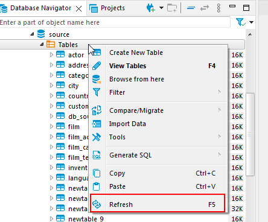Screen dimensions: 268x222
Task: Click the Create Folder toolbar icon
Action: coord(172,8)
